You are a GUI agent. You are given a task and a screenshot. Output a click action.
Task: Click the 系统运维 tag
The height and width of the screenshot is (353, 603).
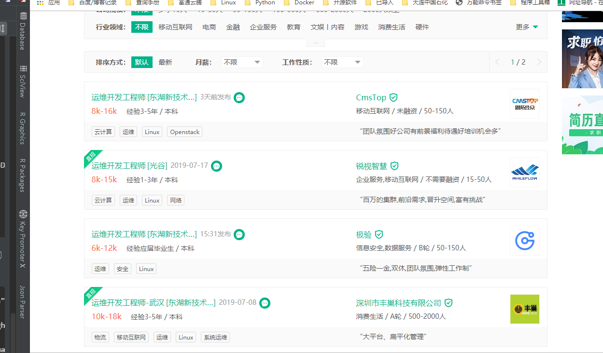coord(215,337)
